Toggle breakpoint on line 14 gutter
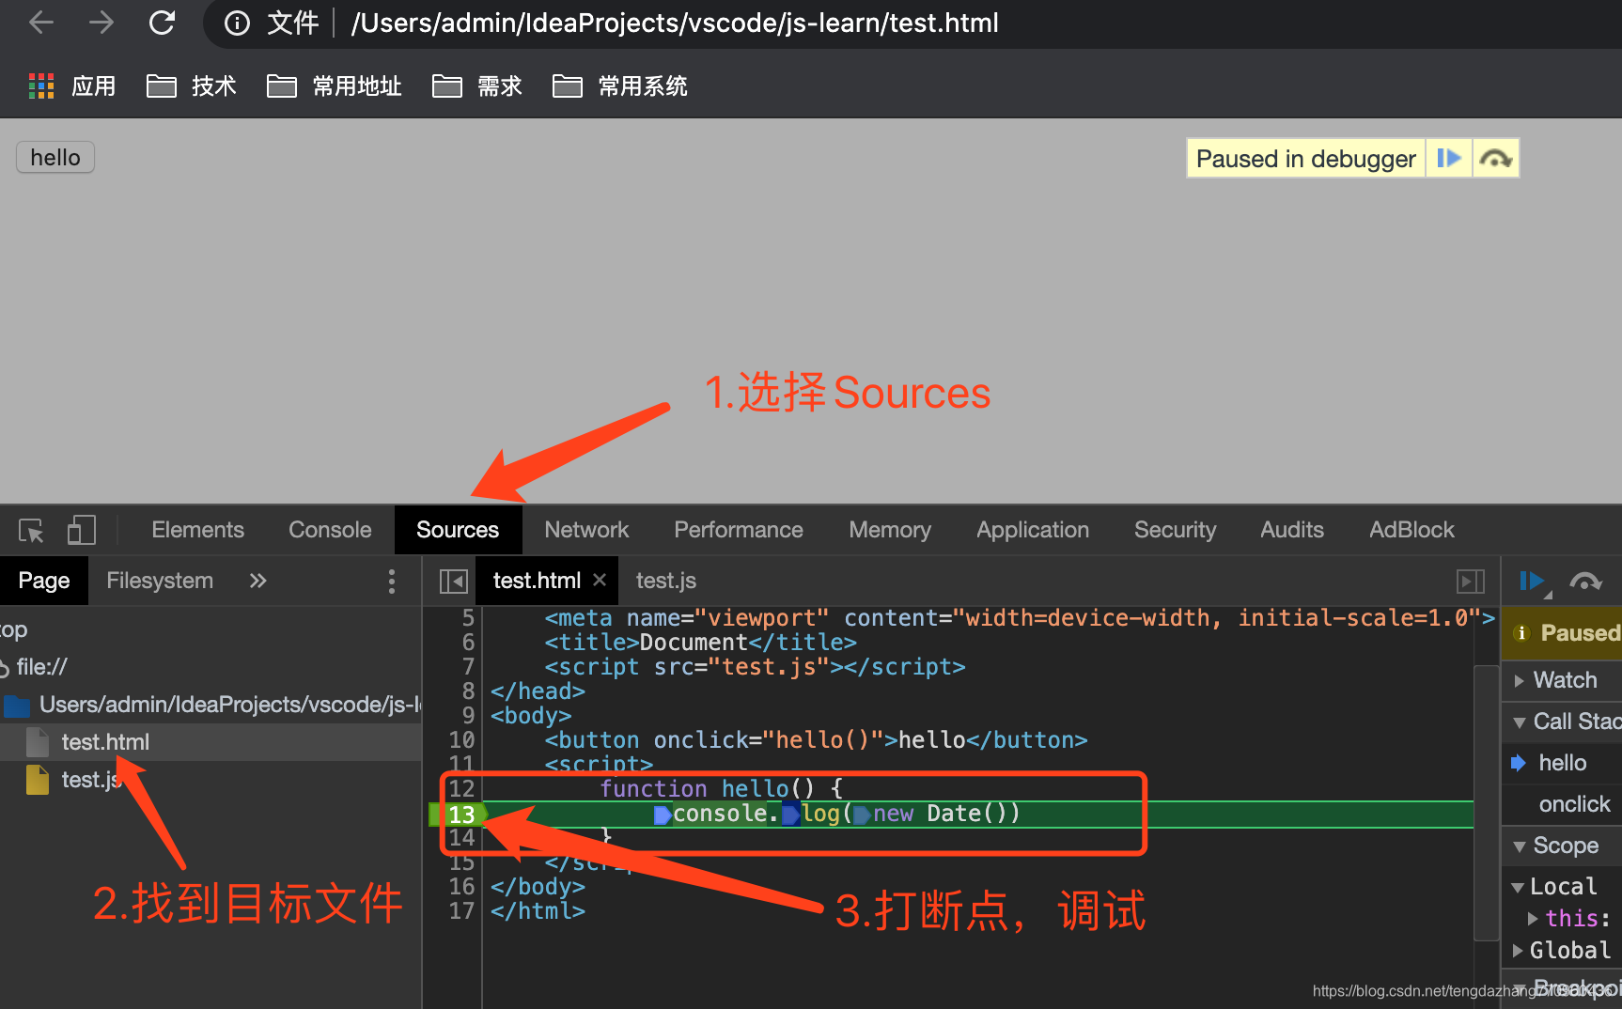Screen dimensions: 1622x1009 [x=461, y=837]
